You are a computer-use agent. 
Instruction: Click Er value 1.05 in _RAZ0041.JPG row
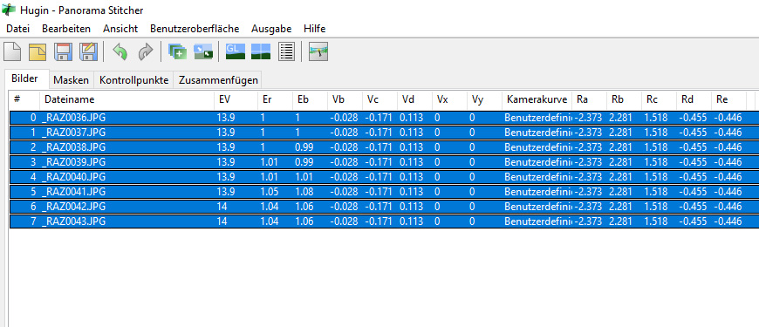coord(269,192)
